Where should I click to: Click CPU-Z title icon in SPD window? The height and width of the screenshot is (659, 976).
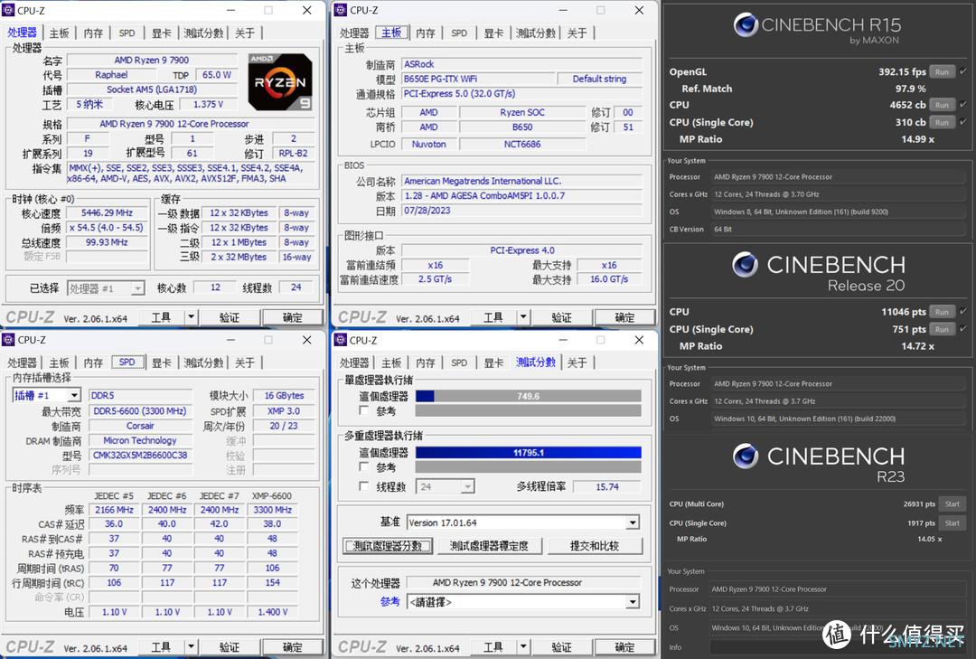(x=8, y=340)
